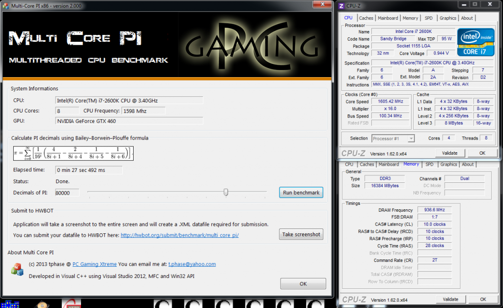The width and height of the screenshot is (503, 308).
Task: Click the Technology value '32 nm'
Action: point(383,53)
